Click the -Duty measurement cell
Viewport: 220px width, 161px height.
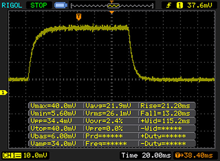[x=163, y=144]
